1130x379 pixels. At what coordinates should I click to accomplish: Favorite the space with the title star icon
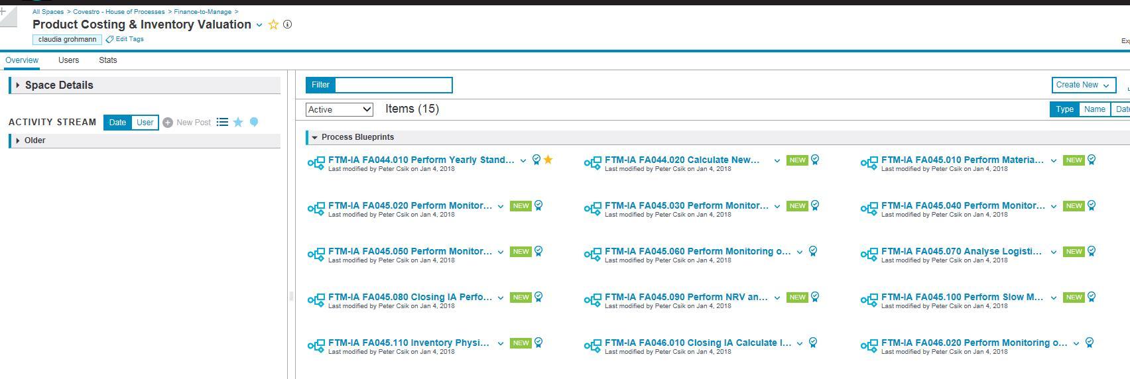(273, 25)
